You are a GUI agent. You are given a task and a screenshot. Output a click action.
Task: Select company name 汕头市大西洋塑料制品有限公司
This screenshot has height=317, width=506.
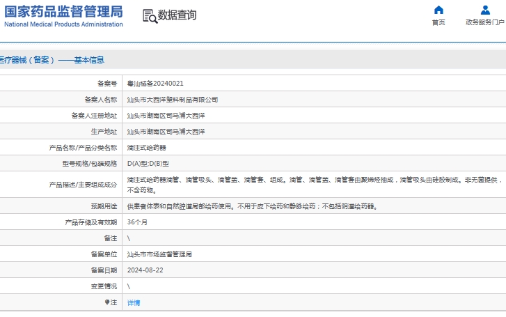tap(173, 100)
